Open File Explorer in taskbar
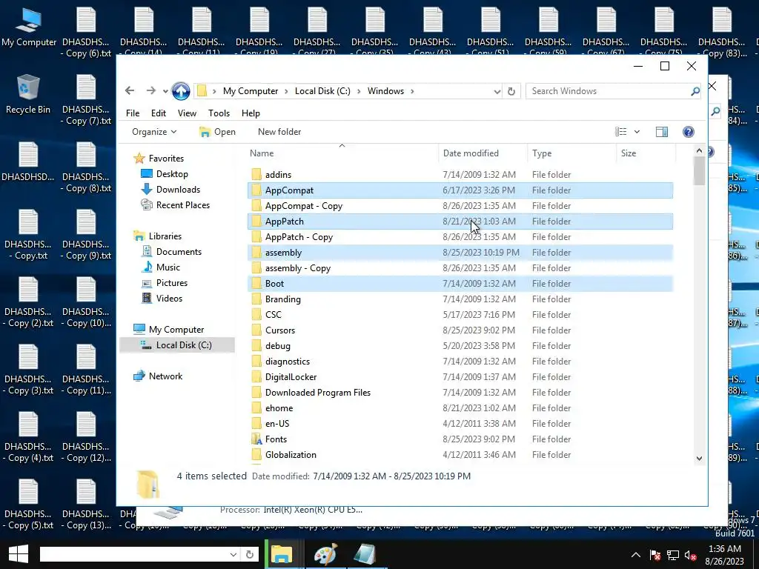This screenshot has height=569, width=759. [281, 554]
